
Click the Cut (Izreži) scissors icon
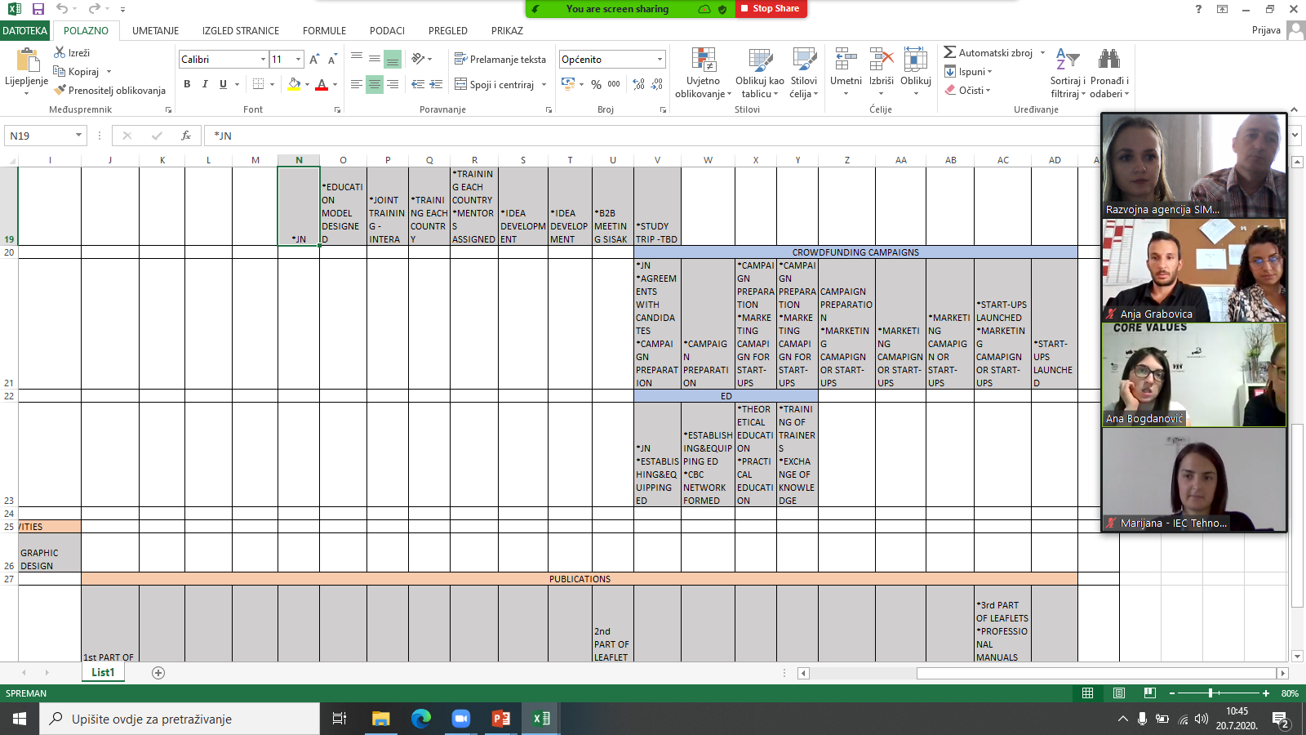pyautogui.click(x=60, y=52)
